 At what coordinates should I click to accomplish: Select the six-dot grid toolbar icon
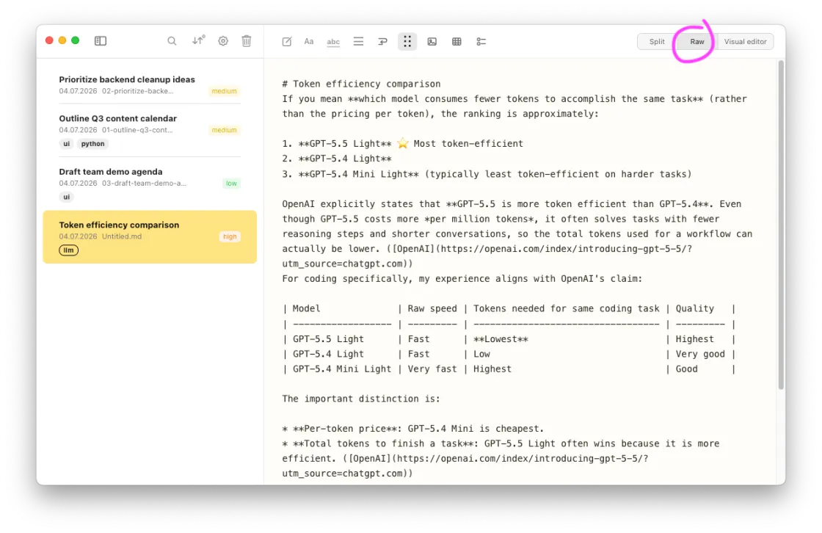(x=407, y=41)
